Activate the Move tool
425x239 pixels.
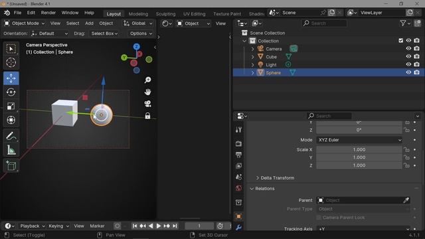click(x=11, y=78)
